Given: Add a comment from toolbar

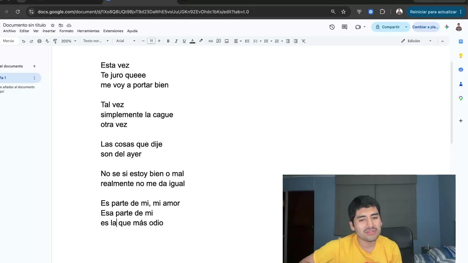Looking at the screenshot, I should [x=219, y=41].
